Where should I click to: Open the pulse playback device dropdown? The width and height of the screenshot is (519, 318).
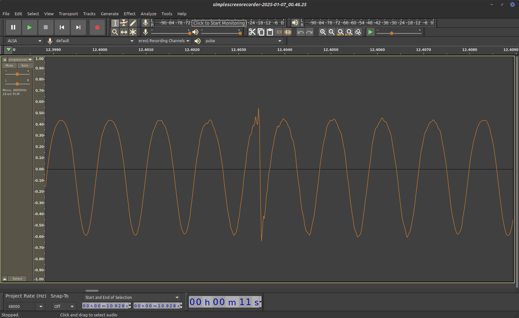pyautogui.click(x=243, y=41)
